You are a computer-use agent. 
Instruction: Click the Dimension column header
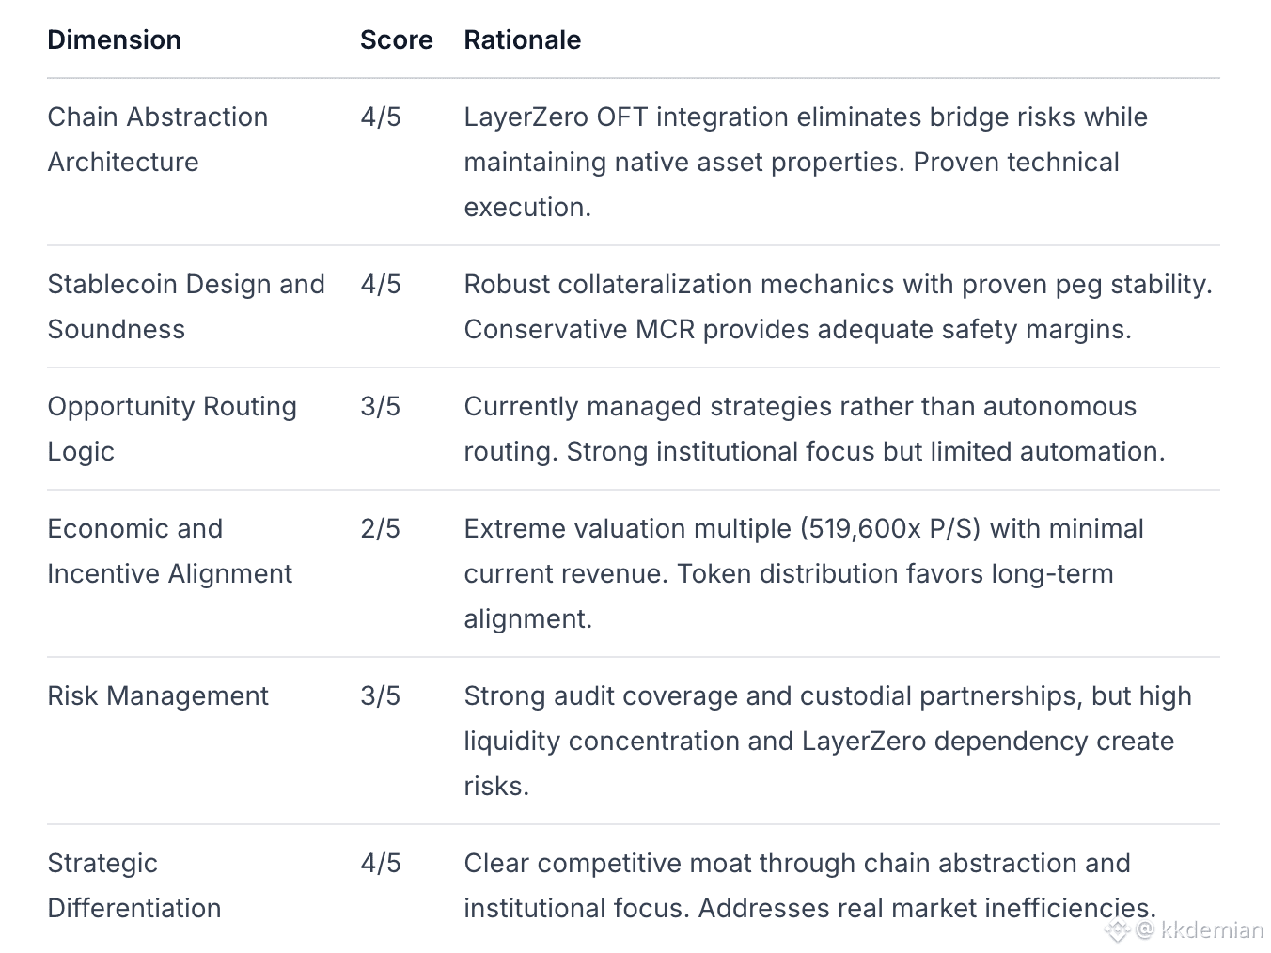point(114,39)
